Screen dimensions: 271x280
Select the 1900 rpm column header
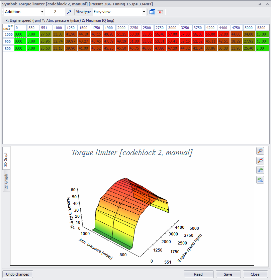click(109, 28)
